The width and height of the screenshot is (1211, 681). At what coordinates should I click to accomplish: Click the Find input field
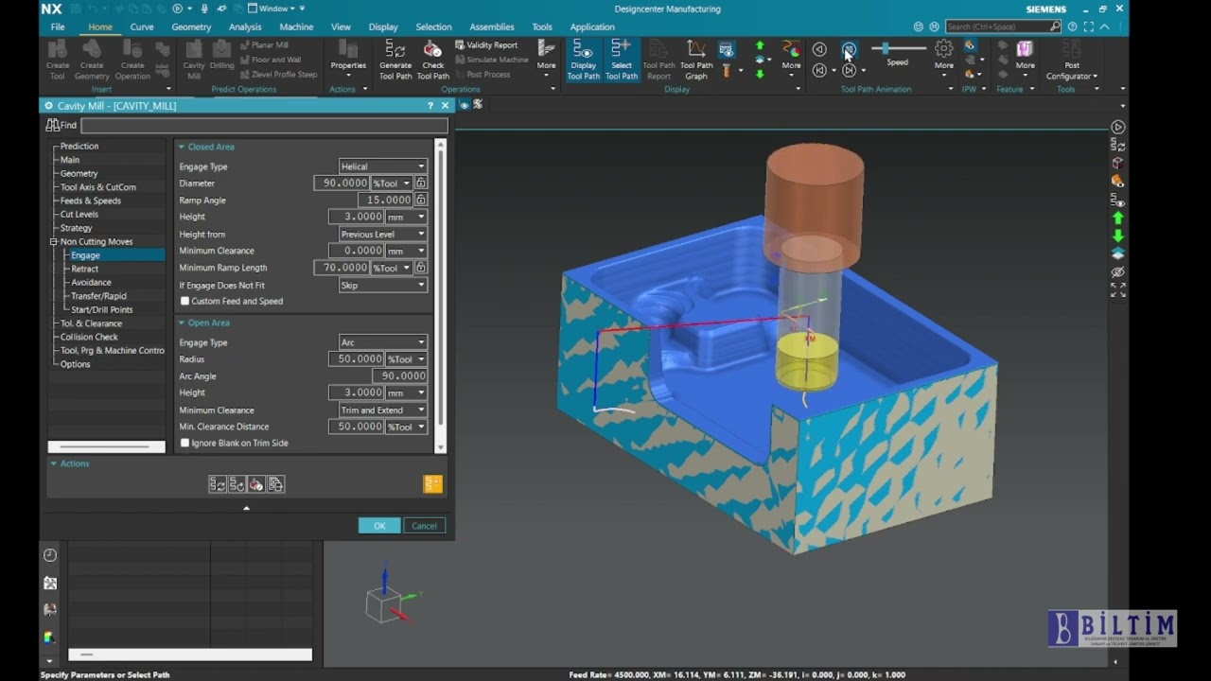click(x=264, y=125)
